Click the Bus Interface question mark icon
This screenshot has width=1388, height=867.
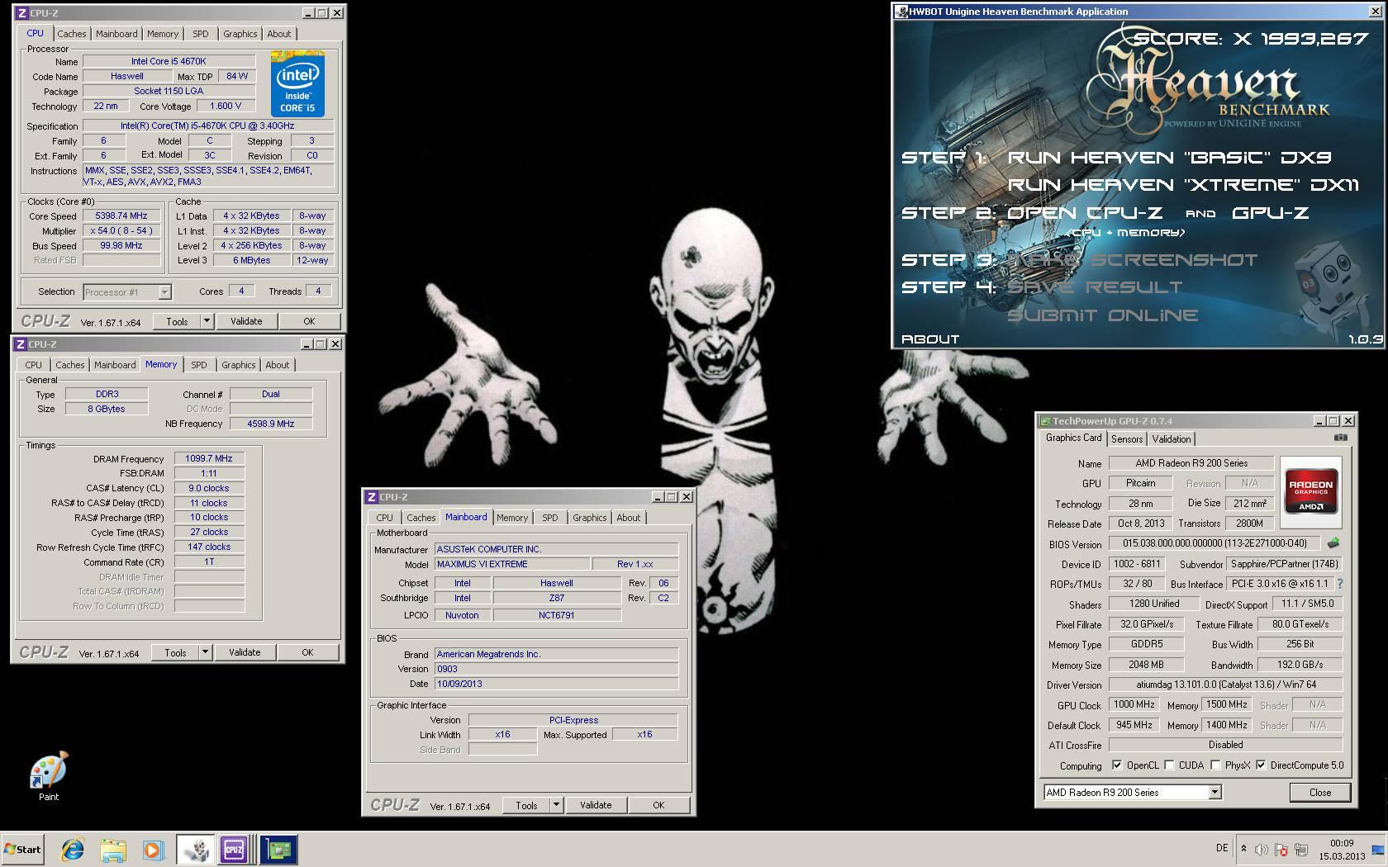1339,584
